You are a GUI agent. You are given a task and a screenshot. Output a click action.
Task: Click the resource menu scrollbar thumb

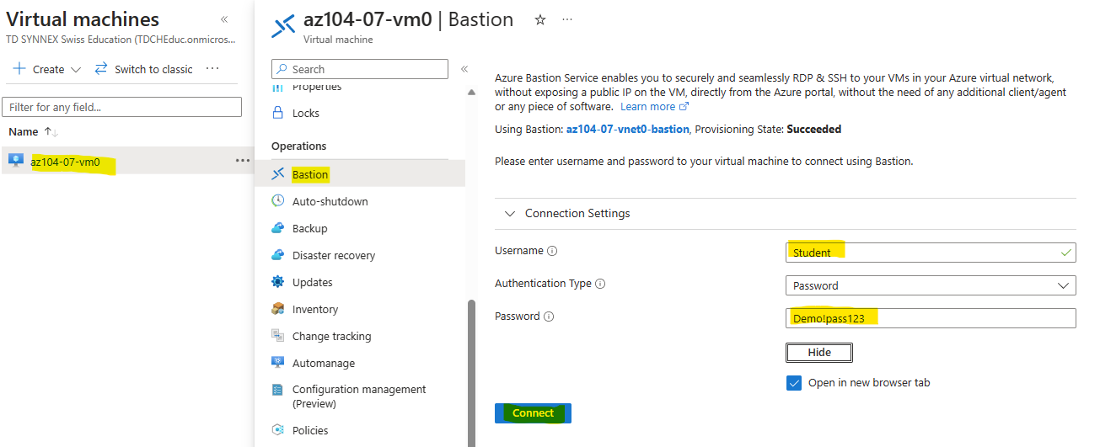click(471, 373)
